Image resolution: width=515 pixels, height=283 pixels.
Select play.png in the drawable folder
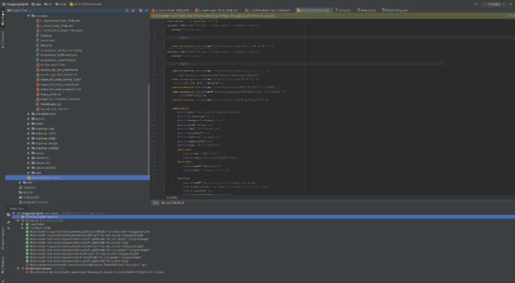tap(45, 45)
